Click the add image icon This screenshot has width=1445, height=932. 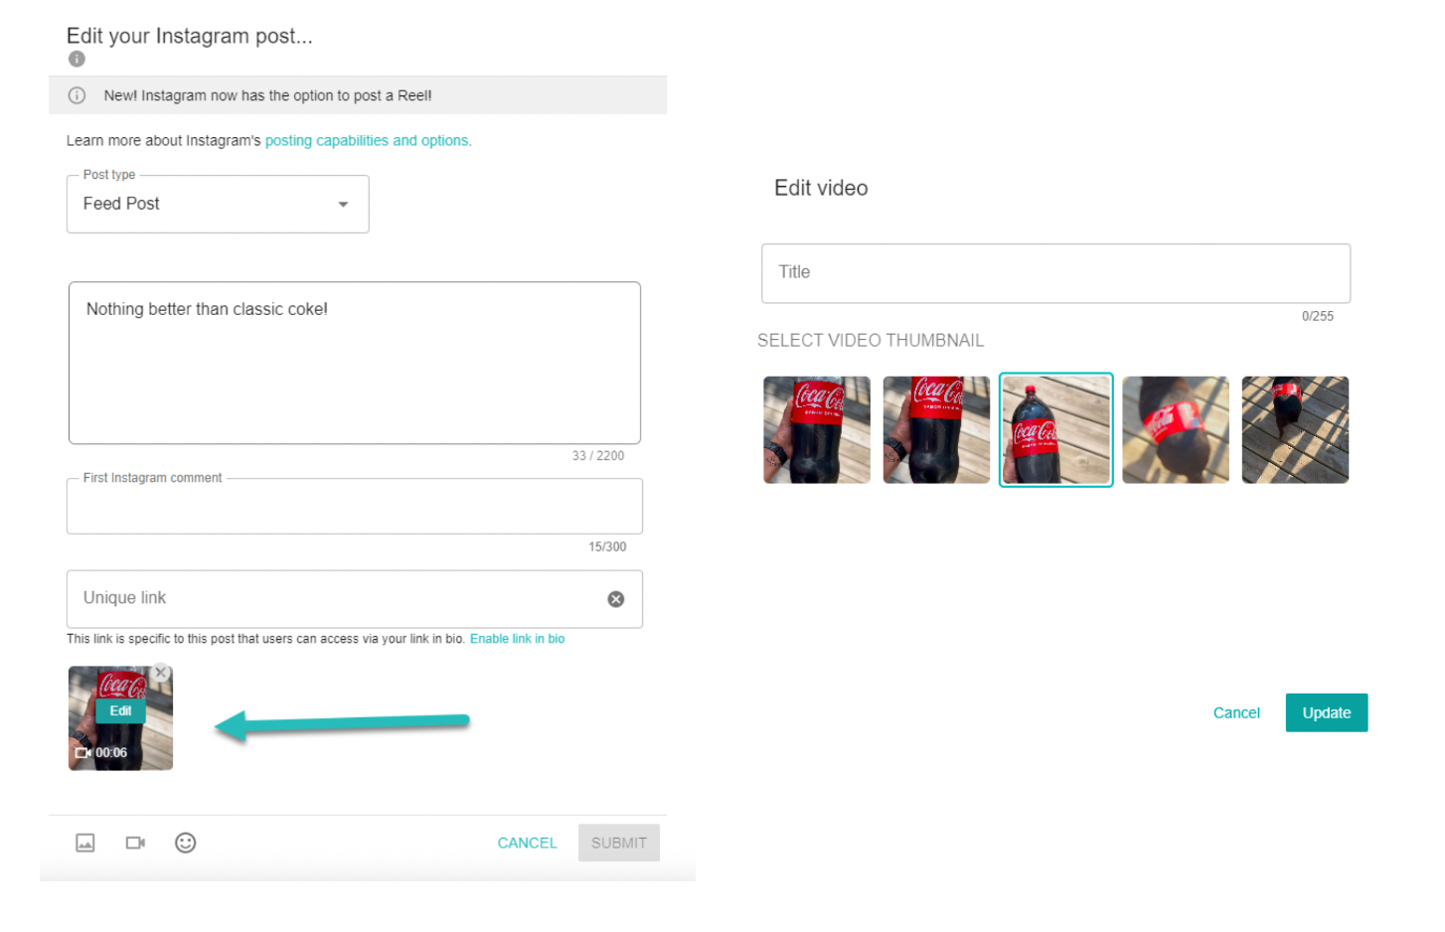(85, 843)
